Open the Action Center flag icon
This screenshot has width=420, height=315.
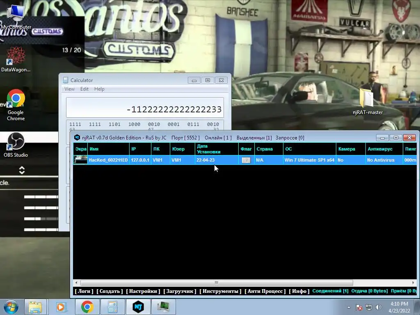[x=358, y=307]
